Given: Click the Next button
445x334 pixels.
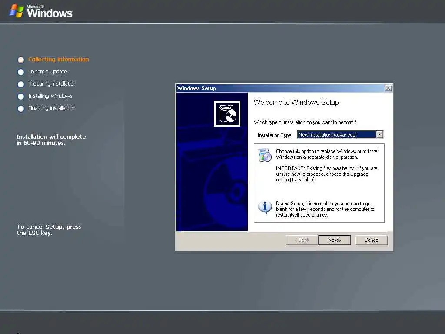Looking at the screenshot, I should tap(335, 240).
